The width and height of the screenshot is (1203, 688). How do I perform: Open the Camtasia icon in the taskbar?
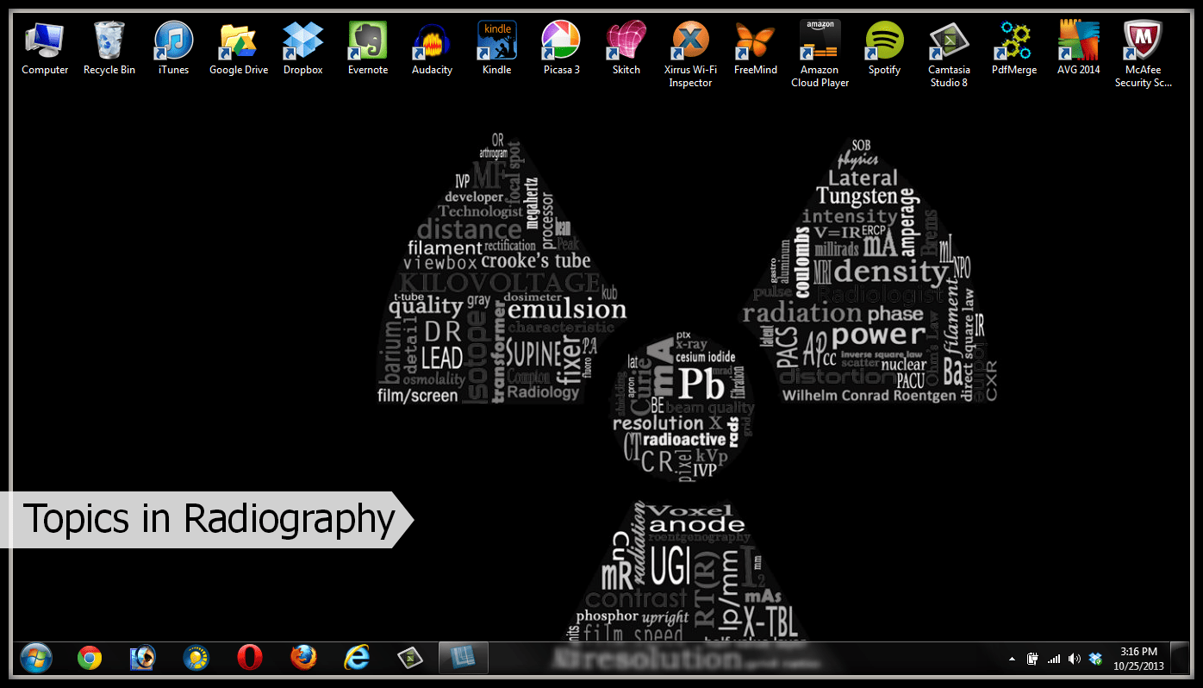click(410, 658)
